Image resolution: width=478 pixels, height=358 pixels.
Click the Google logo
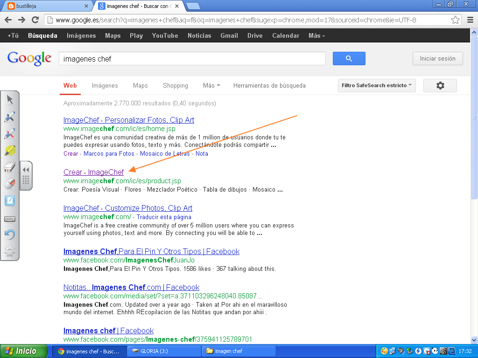(x=29, y=58)
